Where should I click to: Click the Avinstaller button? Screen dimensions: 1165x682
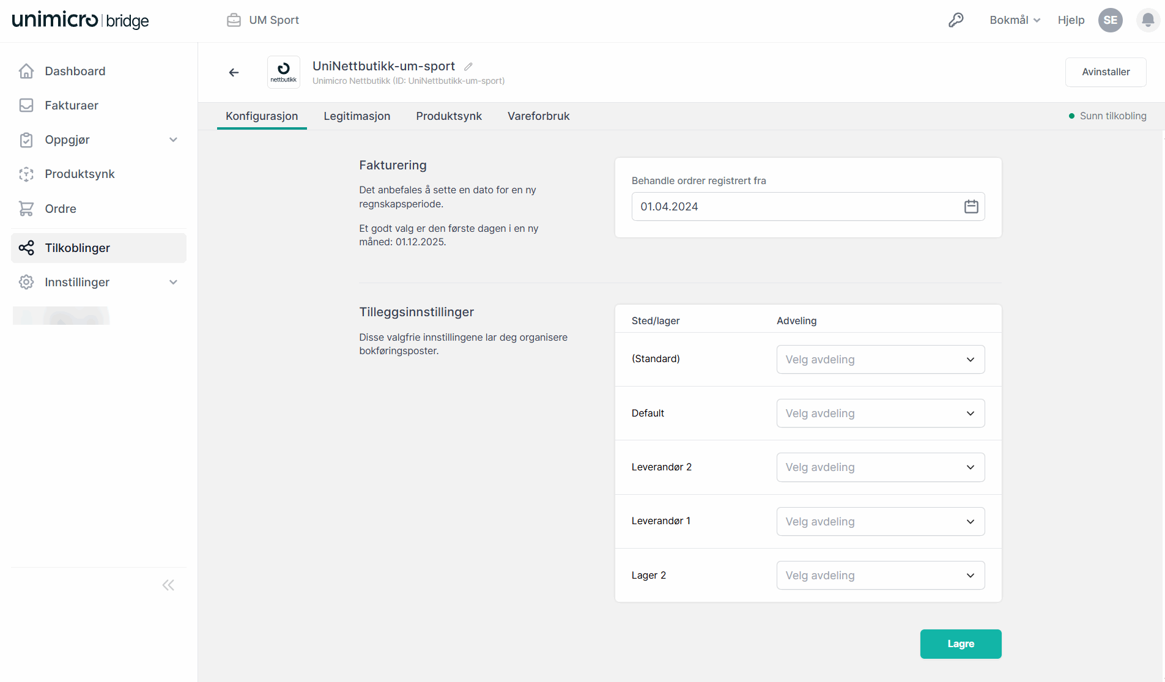[1105, 72]
